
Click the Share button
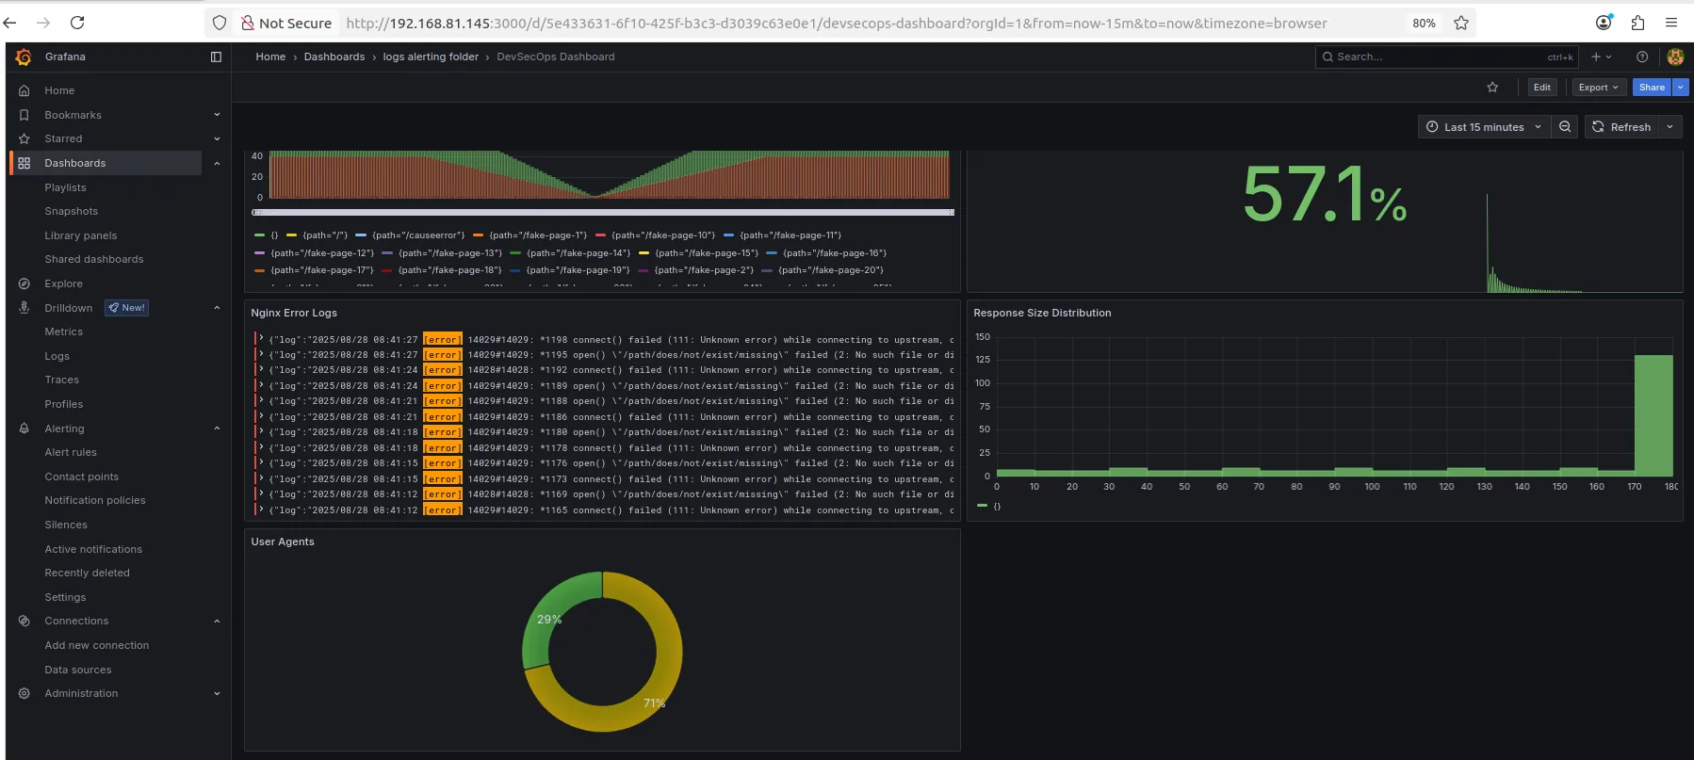pos(1652,88)
